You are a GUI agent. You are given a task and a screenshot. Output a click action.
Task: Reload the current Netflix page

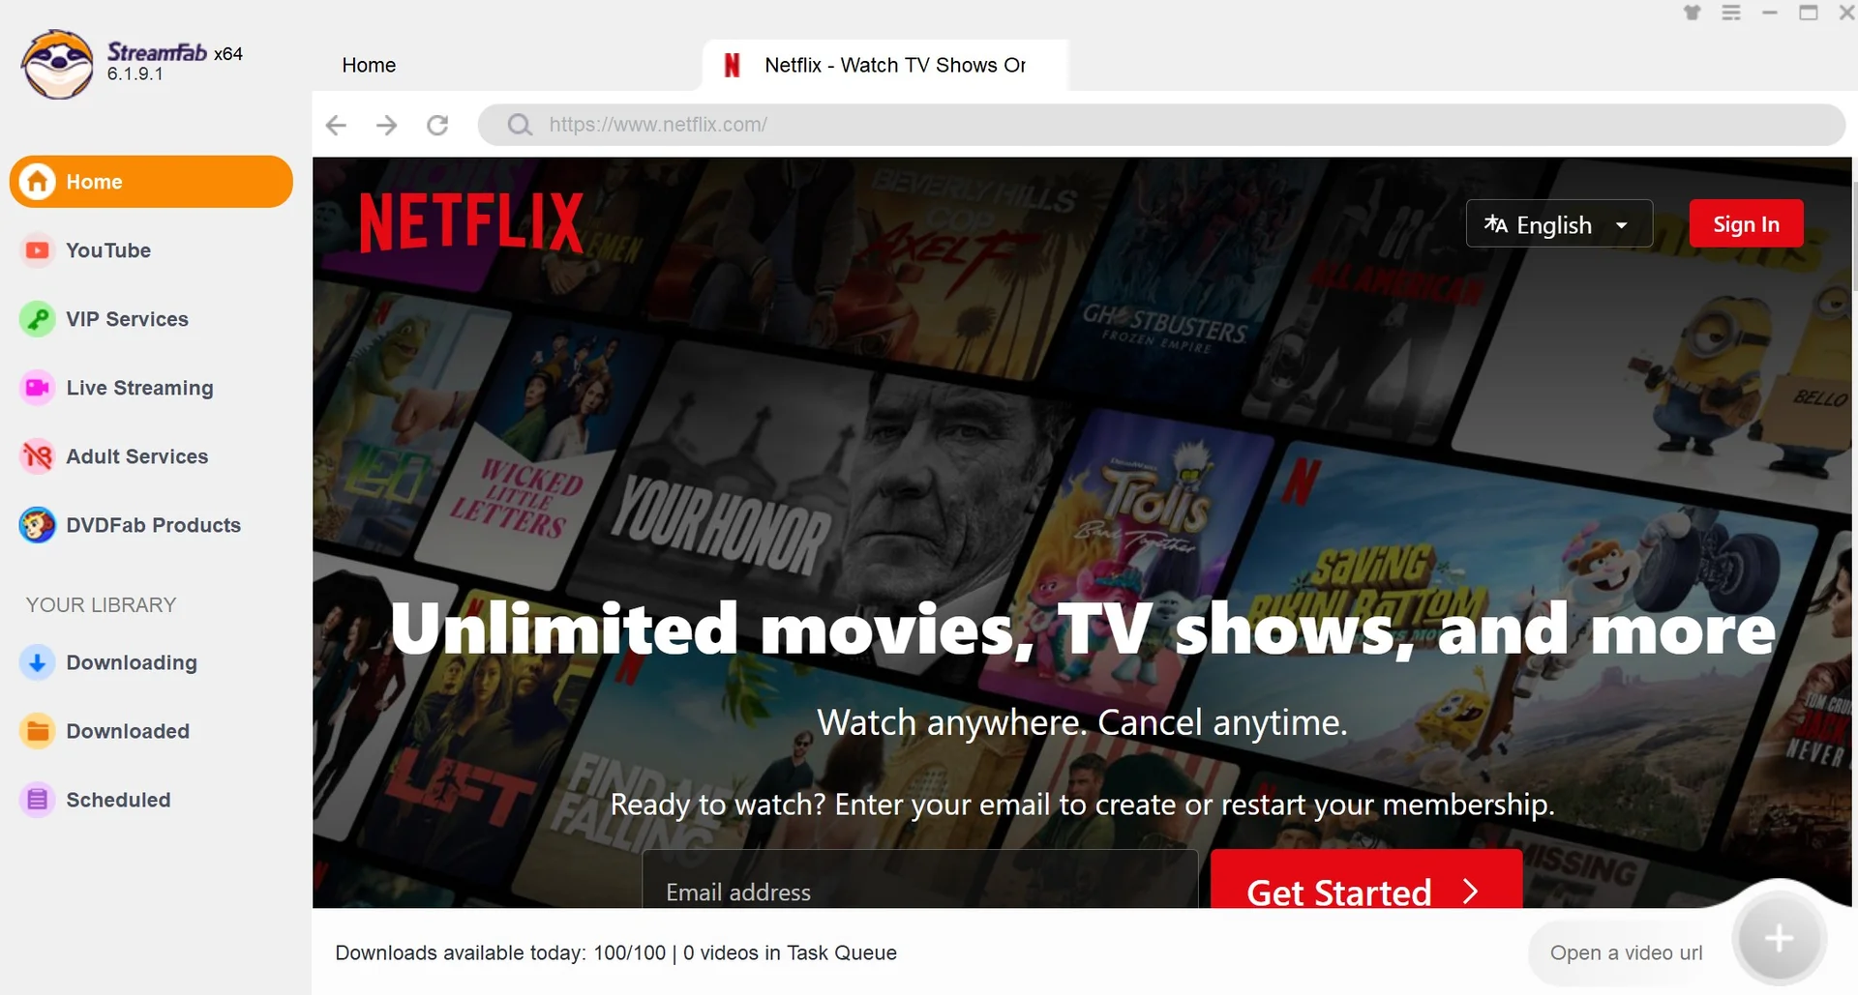(437, 125)
